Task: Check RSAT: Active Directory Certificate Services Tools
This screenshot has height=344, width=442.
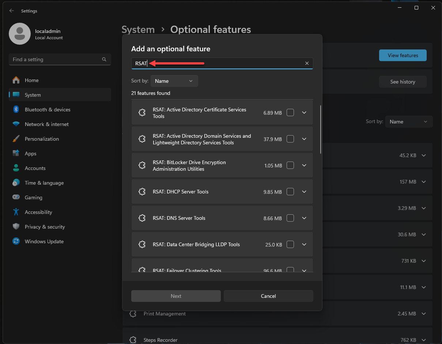Action: point(290,113)
